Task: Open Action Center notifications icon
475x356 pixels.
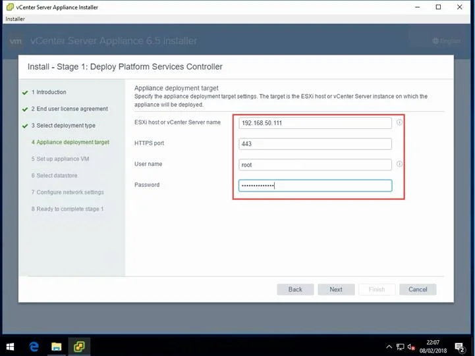Action: (x=460, y=347)
